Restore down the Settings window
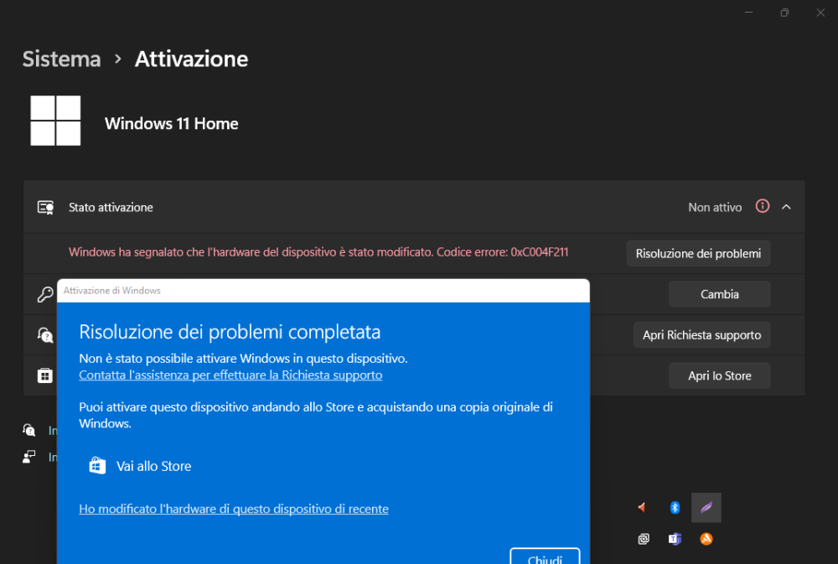 [x=784, y=13]
